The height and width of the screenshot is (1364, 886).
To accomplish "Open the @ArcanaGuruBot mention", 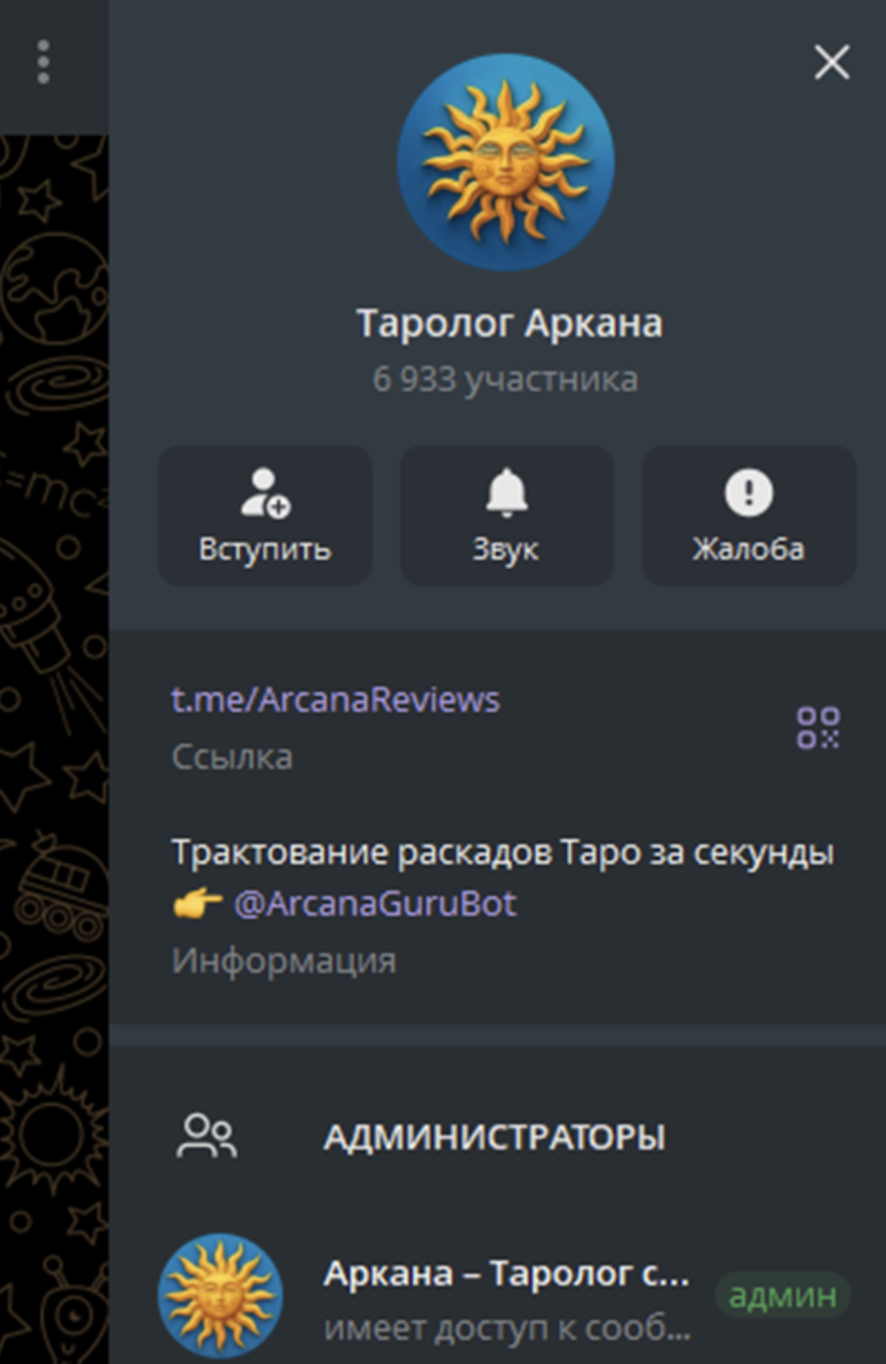I will coord(375,904).
